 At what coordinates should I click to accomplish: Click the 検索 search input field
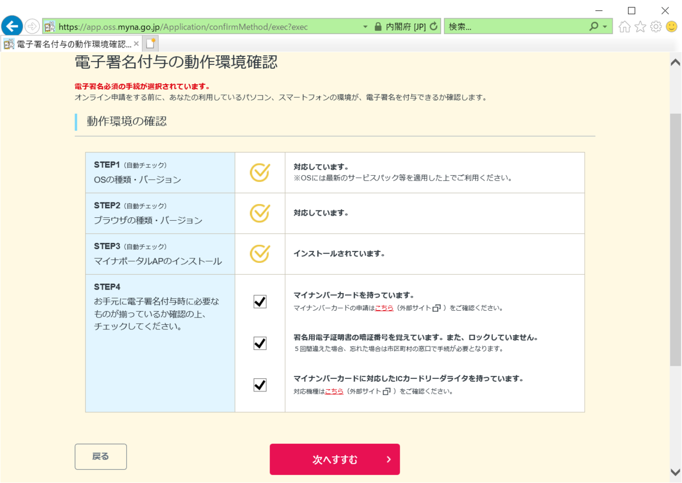[x=516, y=27]
